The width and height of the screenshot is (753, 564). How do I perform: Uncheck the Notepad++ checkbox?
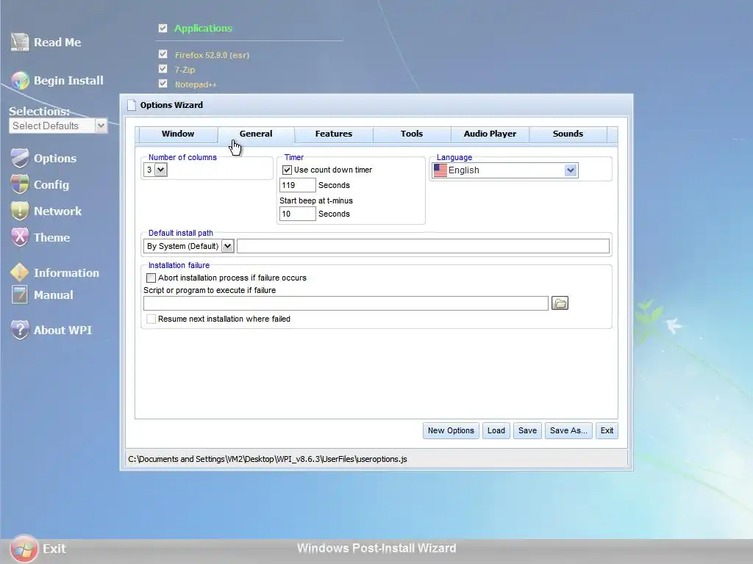163,84
